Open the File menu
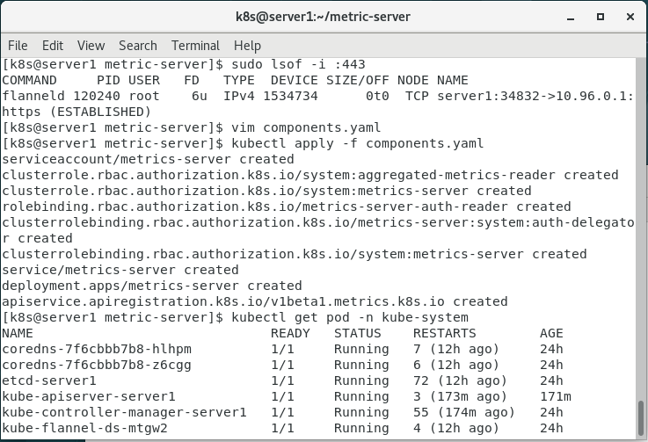Viewport: 648px width, 442px height. (17, 46)
